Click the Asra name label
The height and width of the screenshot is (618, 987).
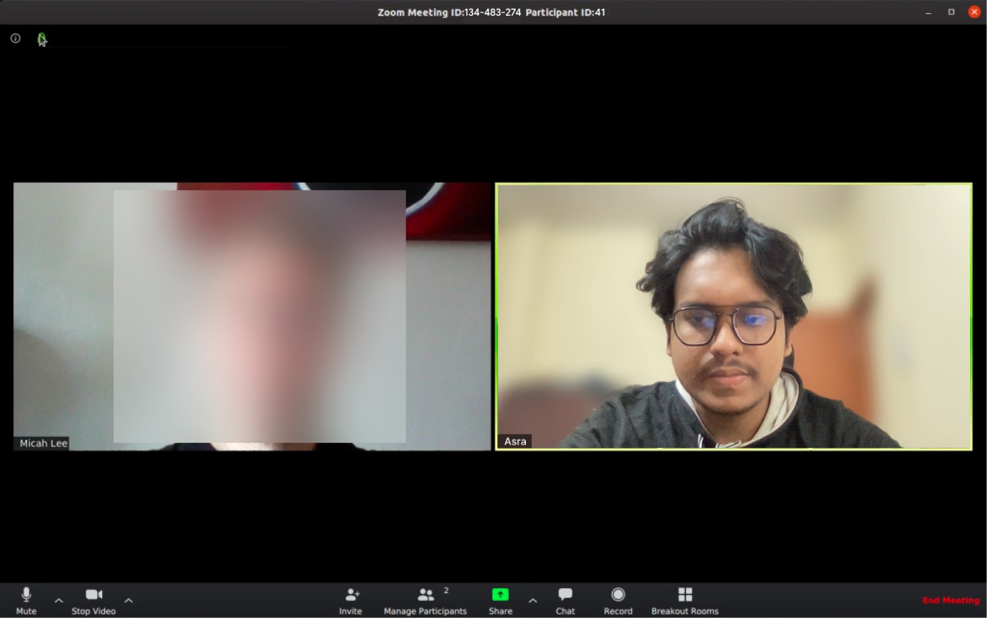[515, 441]
